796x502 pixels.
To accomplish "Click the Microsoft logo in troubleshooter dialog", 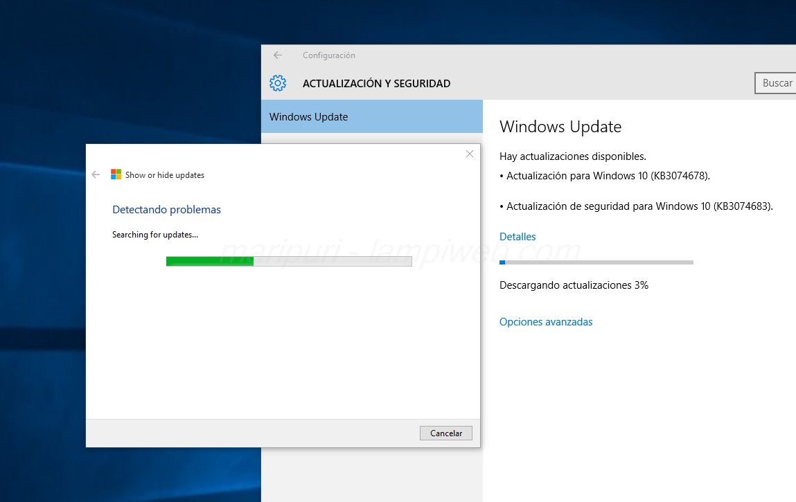I will click(x=116, y=174).
